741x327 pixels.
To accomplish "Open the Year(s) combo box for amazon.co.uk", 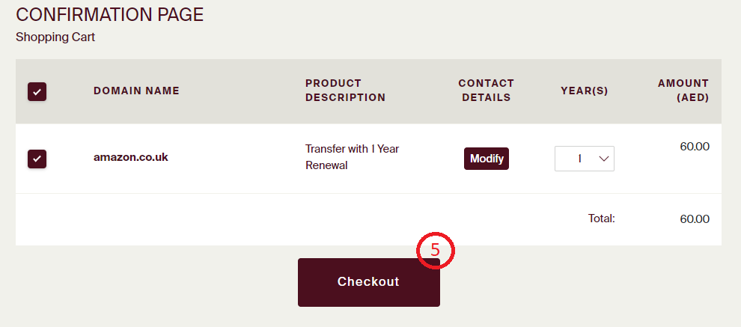I will (584, 159).
